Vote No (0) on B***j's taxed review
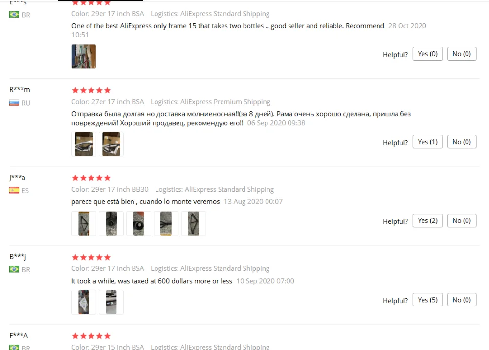Screen dimensions: 489x350 click(x=462, y=300)
